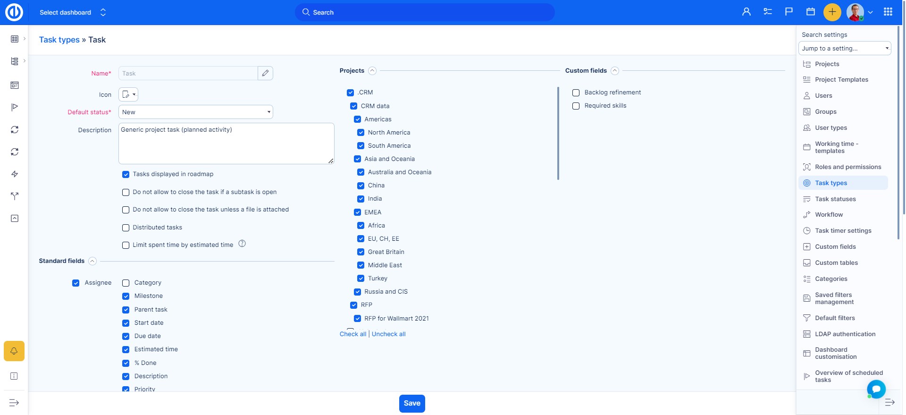The height and width of the screenshot is (415, 906).
Task: Click the pencil edit icon beside Name
Action: (265, 73)
